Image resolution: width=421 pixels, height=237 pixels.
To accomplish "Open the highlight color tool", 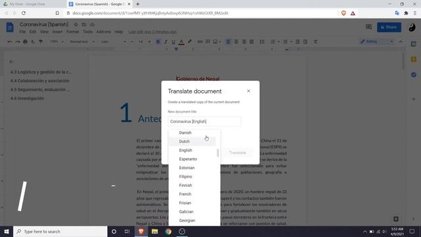I will click(189, 41).
